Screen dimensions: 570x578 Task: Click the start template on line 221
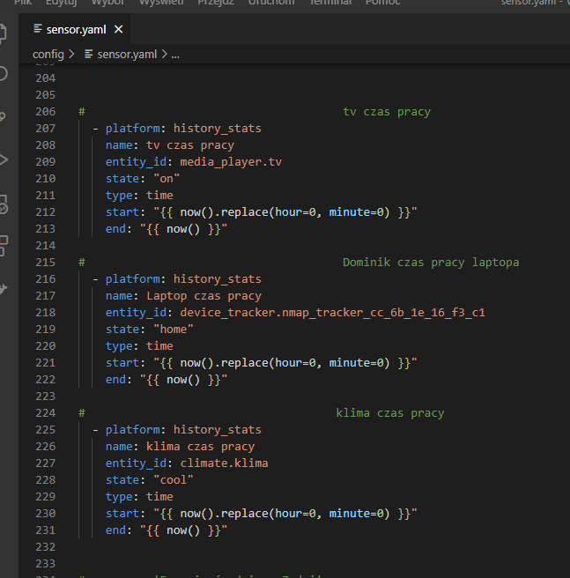[285, 363]
